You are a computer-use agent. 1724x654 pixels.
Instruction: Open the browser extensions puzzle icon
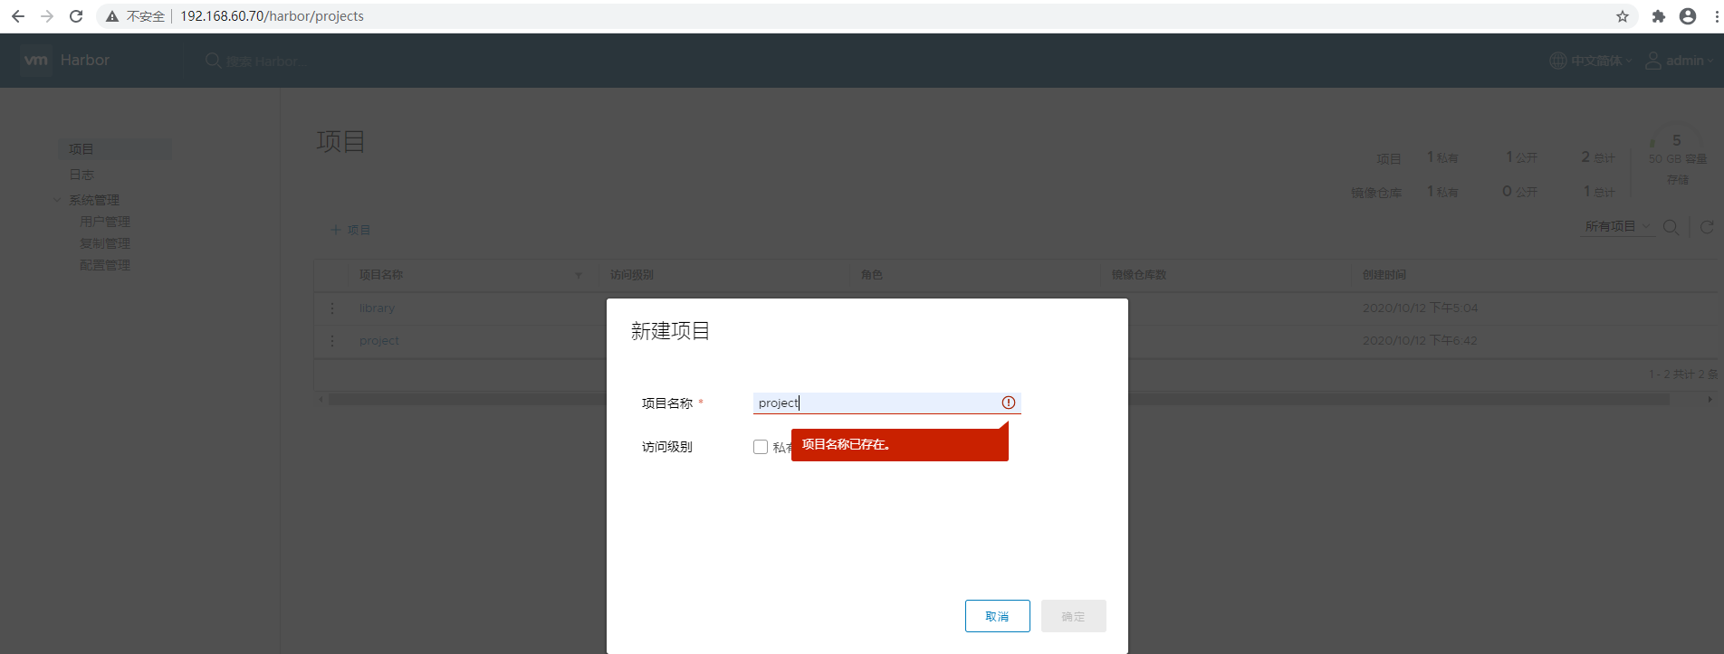click(x=1659, y=16)
